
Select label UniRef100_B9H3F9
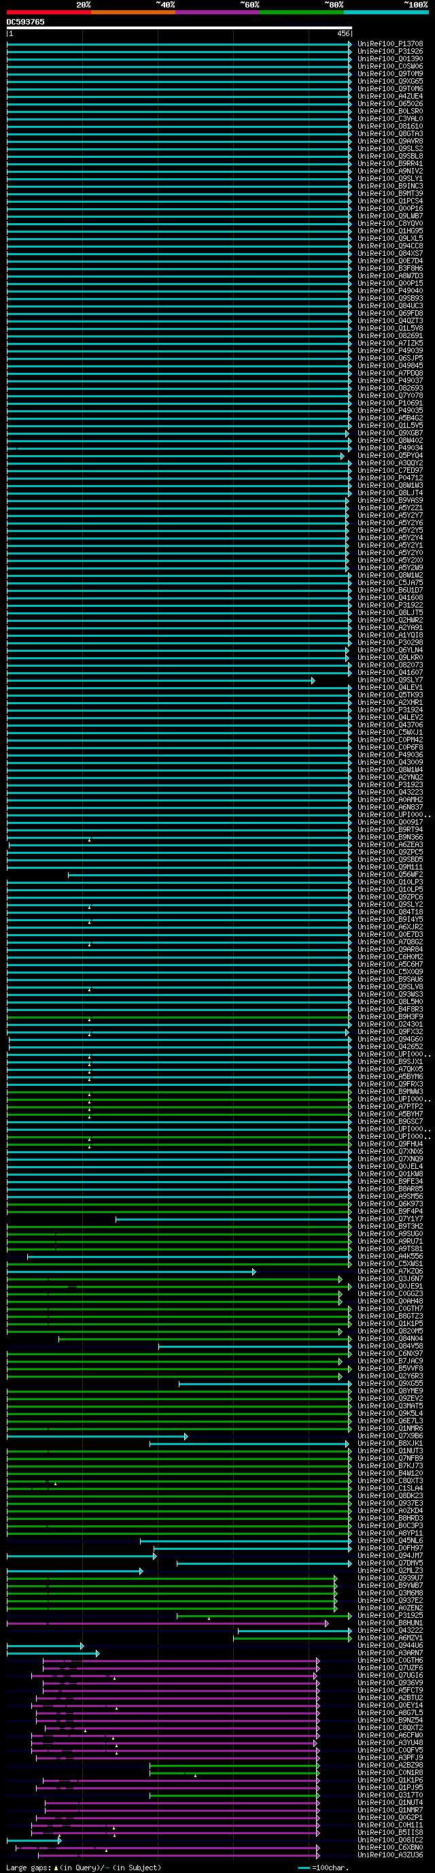390,1017
